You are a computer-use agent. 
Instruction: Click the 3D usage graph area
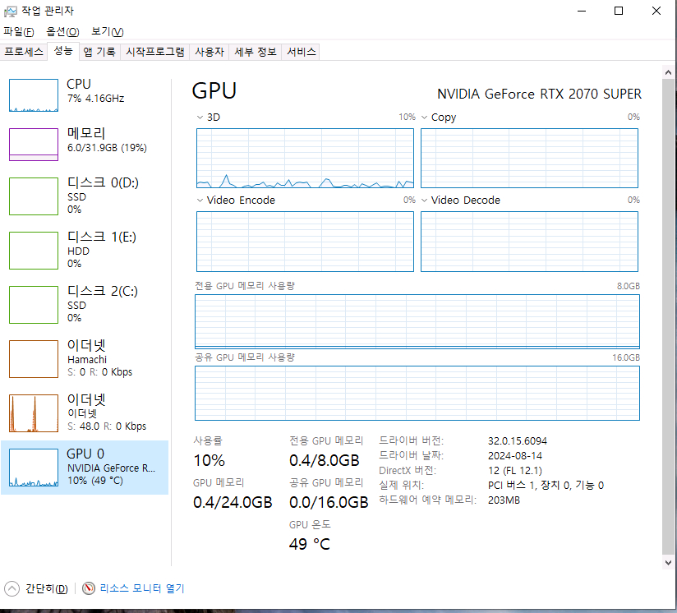tap(304, 158)
